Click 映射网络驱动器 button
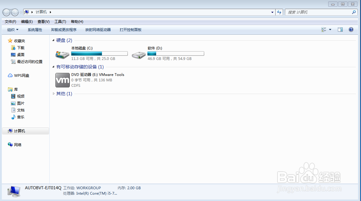 [x=98, y=30]
